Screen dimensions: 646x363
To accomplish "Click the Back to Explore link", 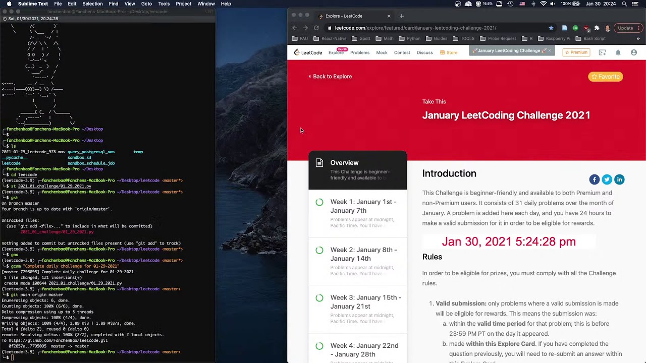I will click(x=330, y=77).
